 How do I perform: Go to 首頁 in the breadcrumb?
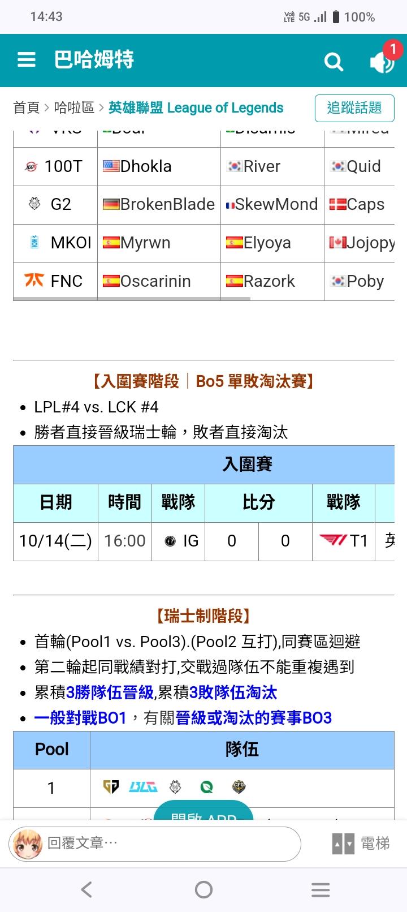coord(27,107)
